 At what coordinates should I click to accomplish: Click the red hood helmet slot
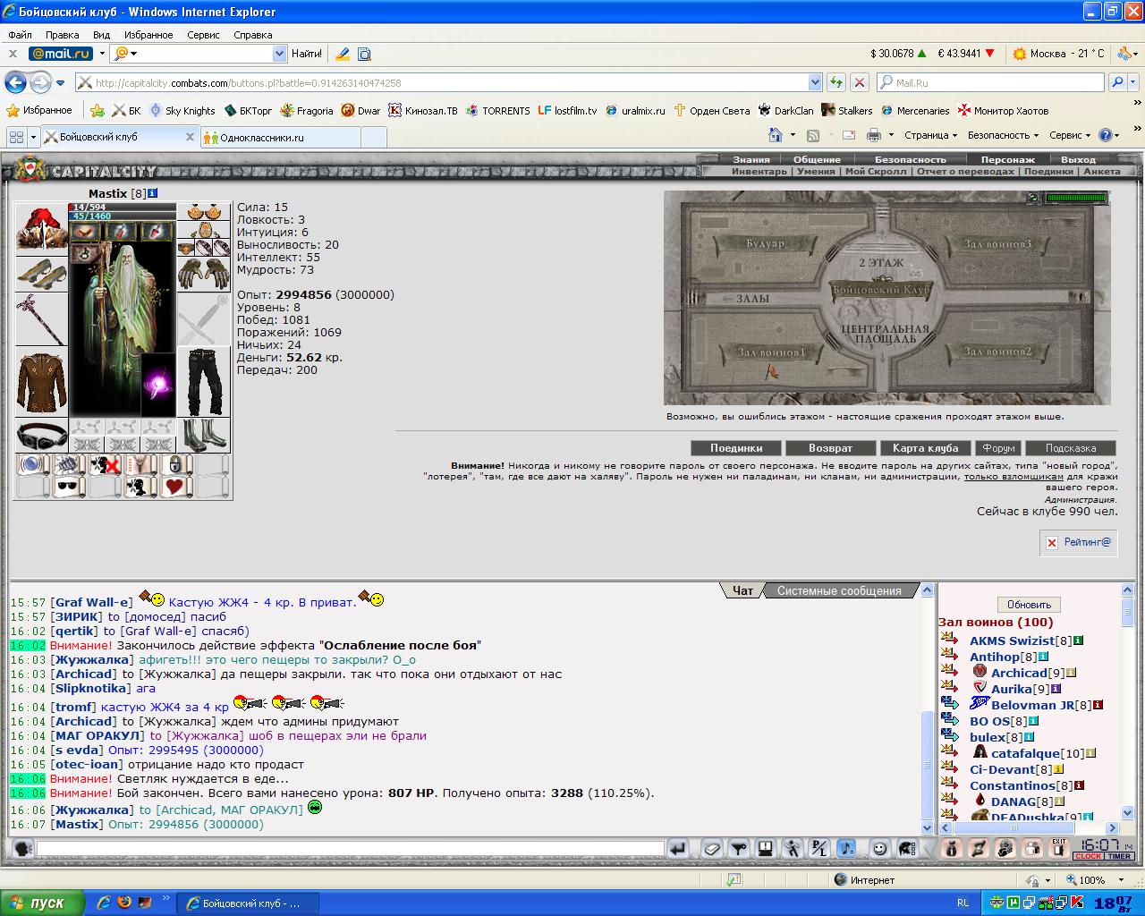[41, 229]
